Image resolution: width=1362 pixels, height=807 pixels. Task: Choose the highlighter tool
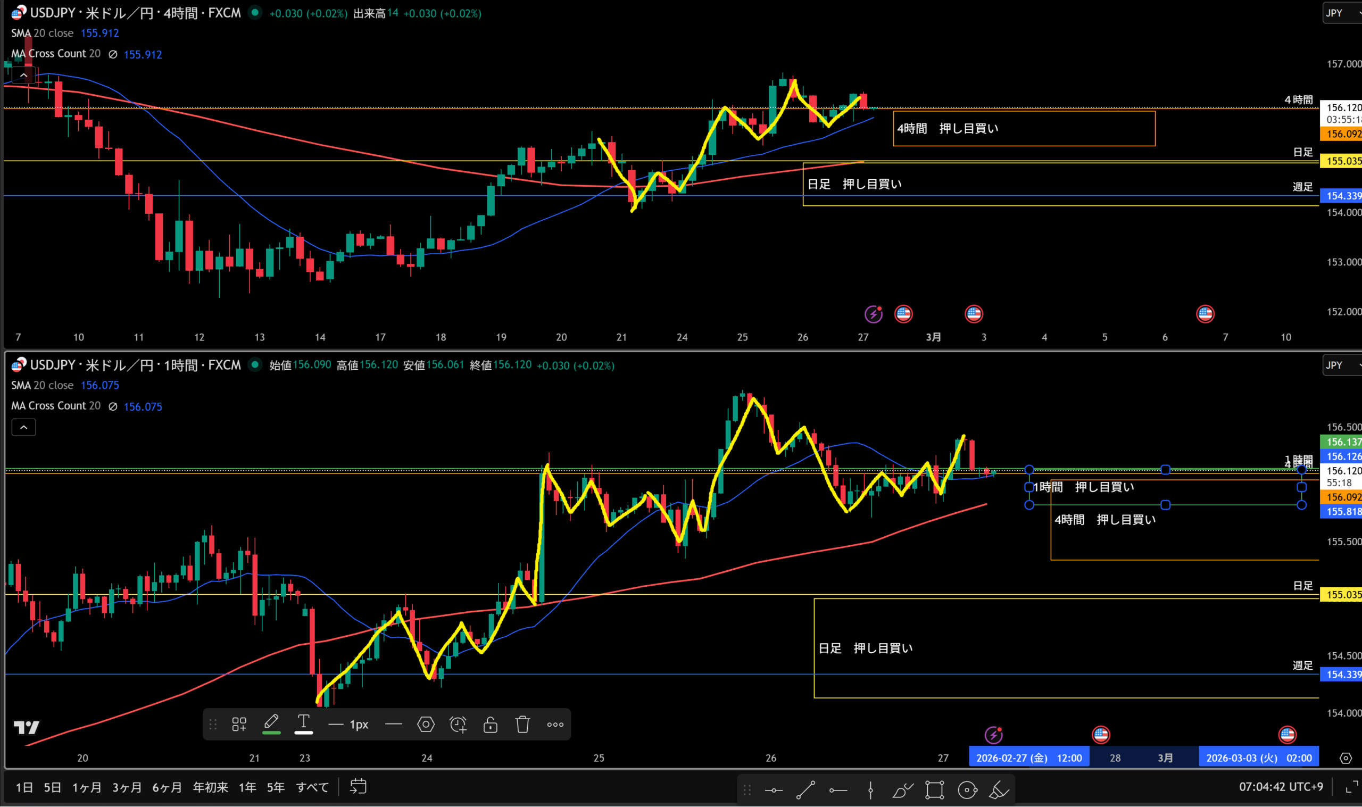pyautogui.click(x=999, y=789)
